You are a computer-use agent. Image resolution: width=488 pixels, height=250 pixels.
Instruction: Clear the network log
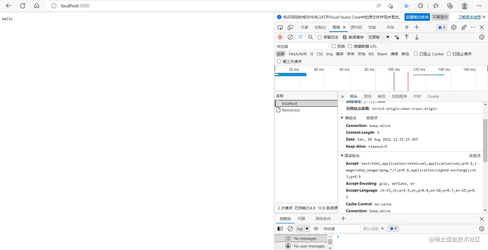point(290,37)
